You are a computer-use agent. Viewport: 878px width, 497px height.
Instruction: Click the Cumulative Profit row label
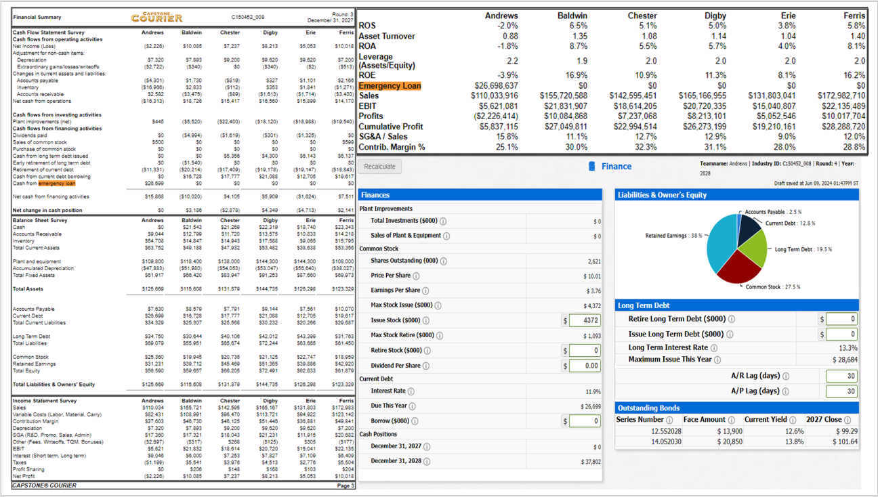391,127
